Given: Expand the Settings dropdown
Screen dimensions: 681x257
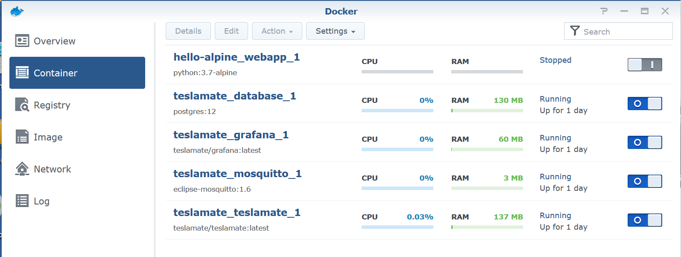Looking at the screenshot, I should click(x=335, y=31).
